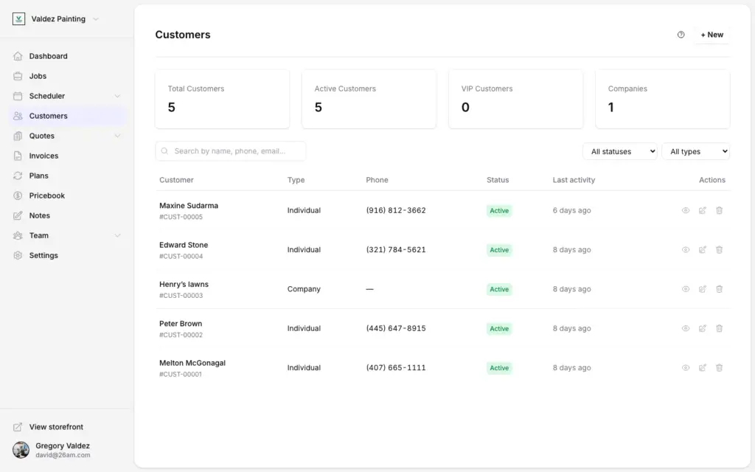Viewport: 755px width, 472px height.
Task: View Maxine Sudarma with eye icon
Action: click(x=686, y=210)
